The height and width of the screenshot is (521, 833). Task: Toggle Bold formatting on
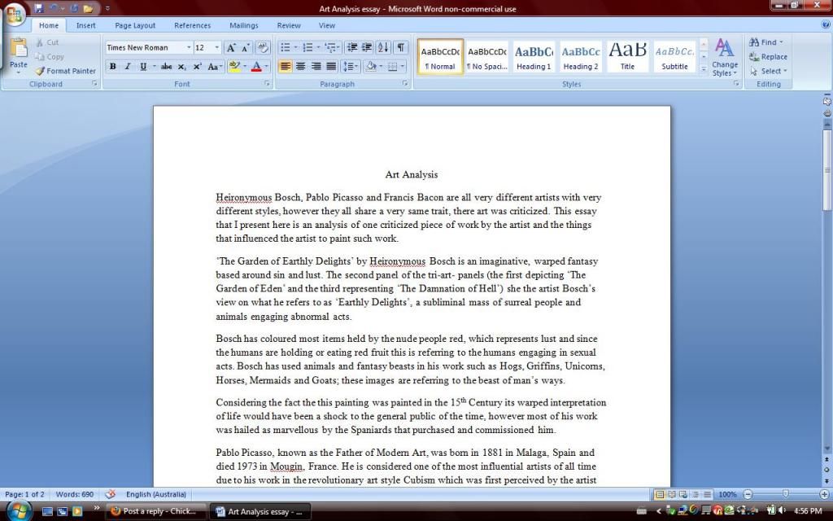pyautogui.click(x=112, y=67)
